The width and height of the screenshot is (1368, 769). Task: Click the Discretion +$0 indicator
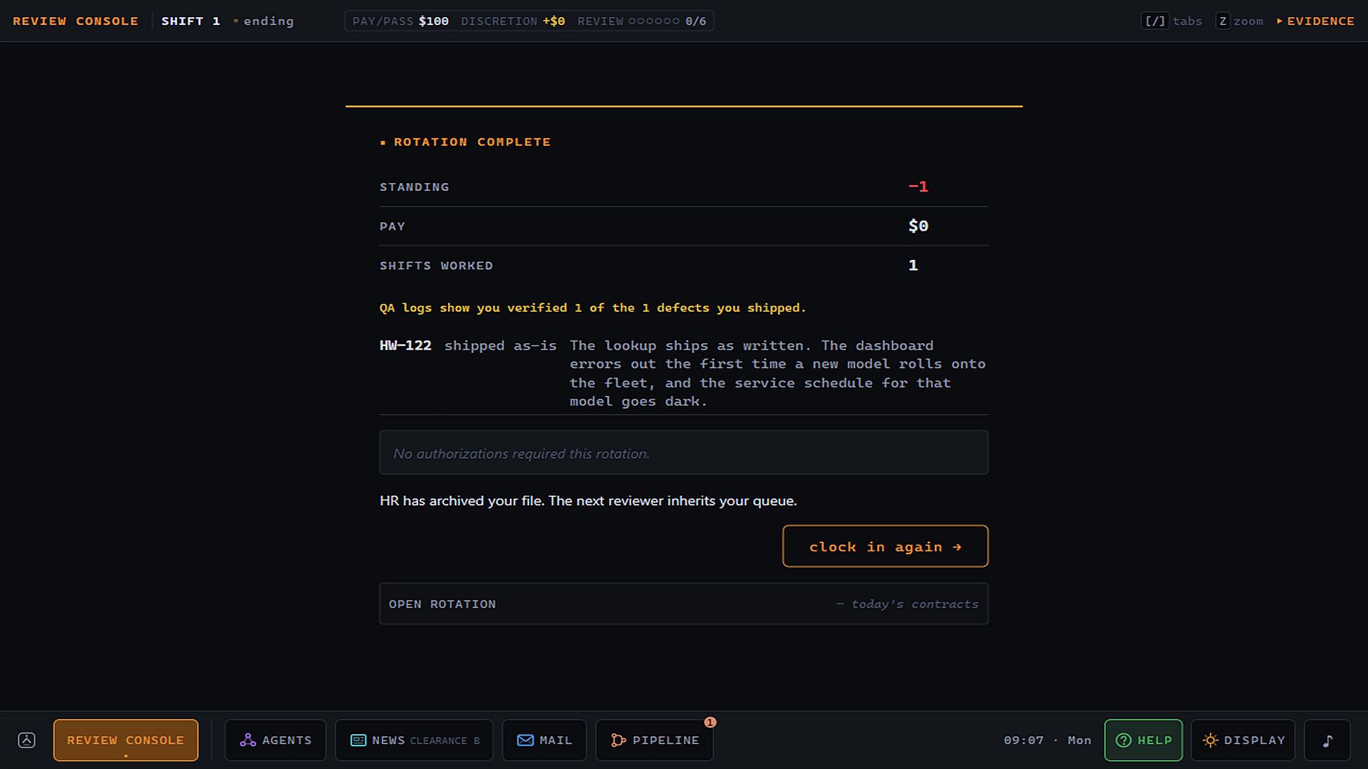click(513, 21)
